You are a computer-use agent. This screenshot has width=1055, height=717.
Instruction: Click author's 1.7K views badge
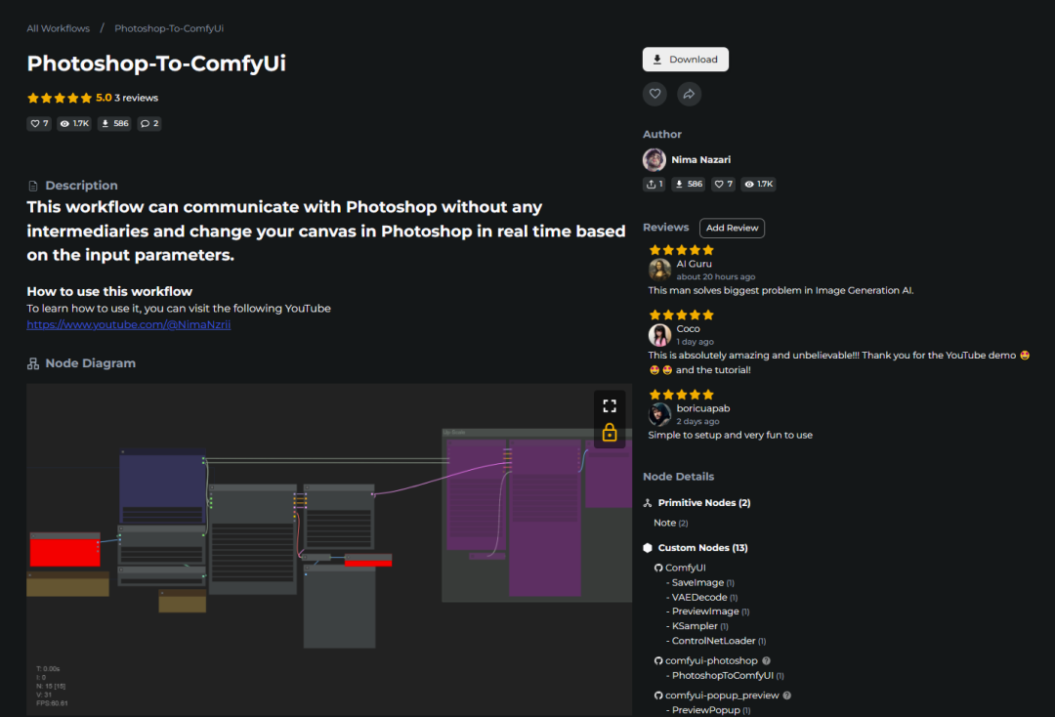pos(758,184)
